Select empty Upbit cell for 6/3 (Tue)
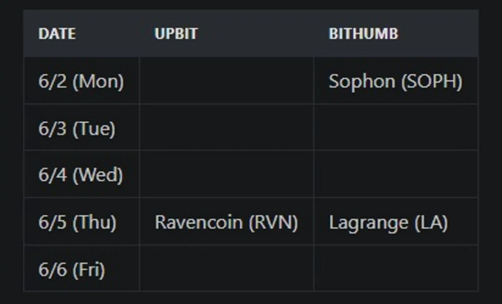 (227, 128)
